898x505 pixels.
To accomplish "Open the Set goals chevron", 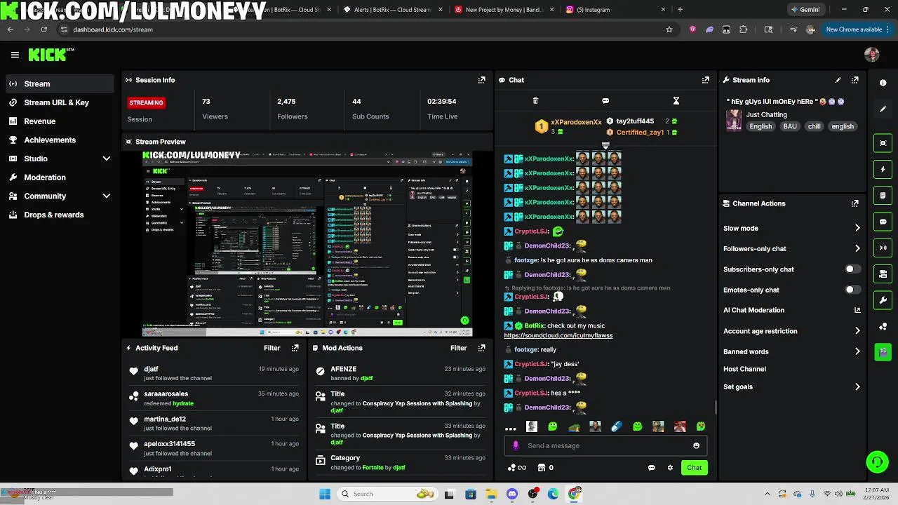I will [x=857, y=386].
